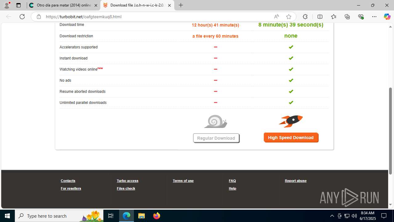Open the taskbar clock and date
Screen dimensions: 394x222
pyautogui.click(x=368, y=216)
